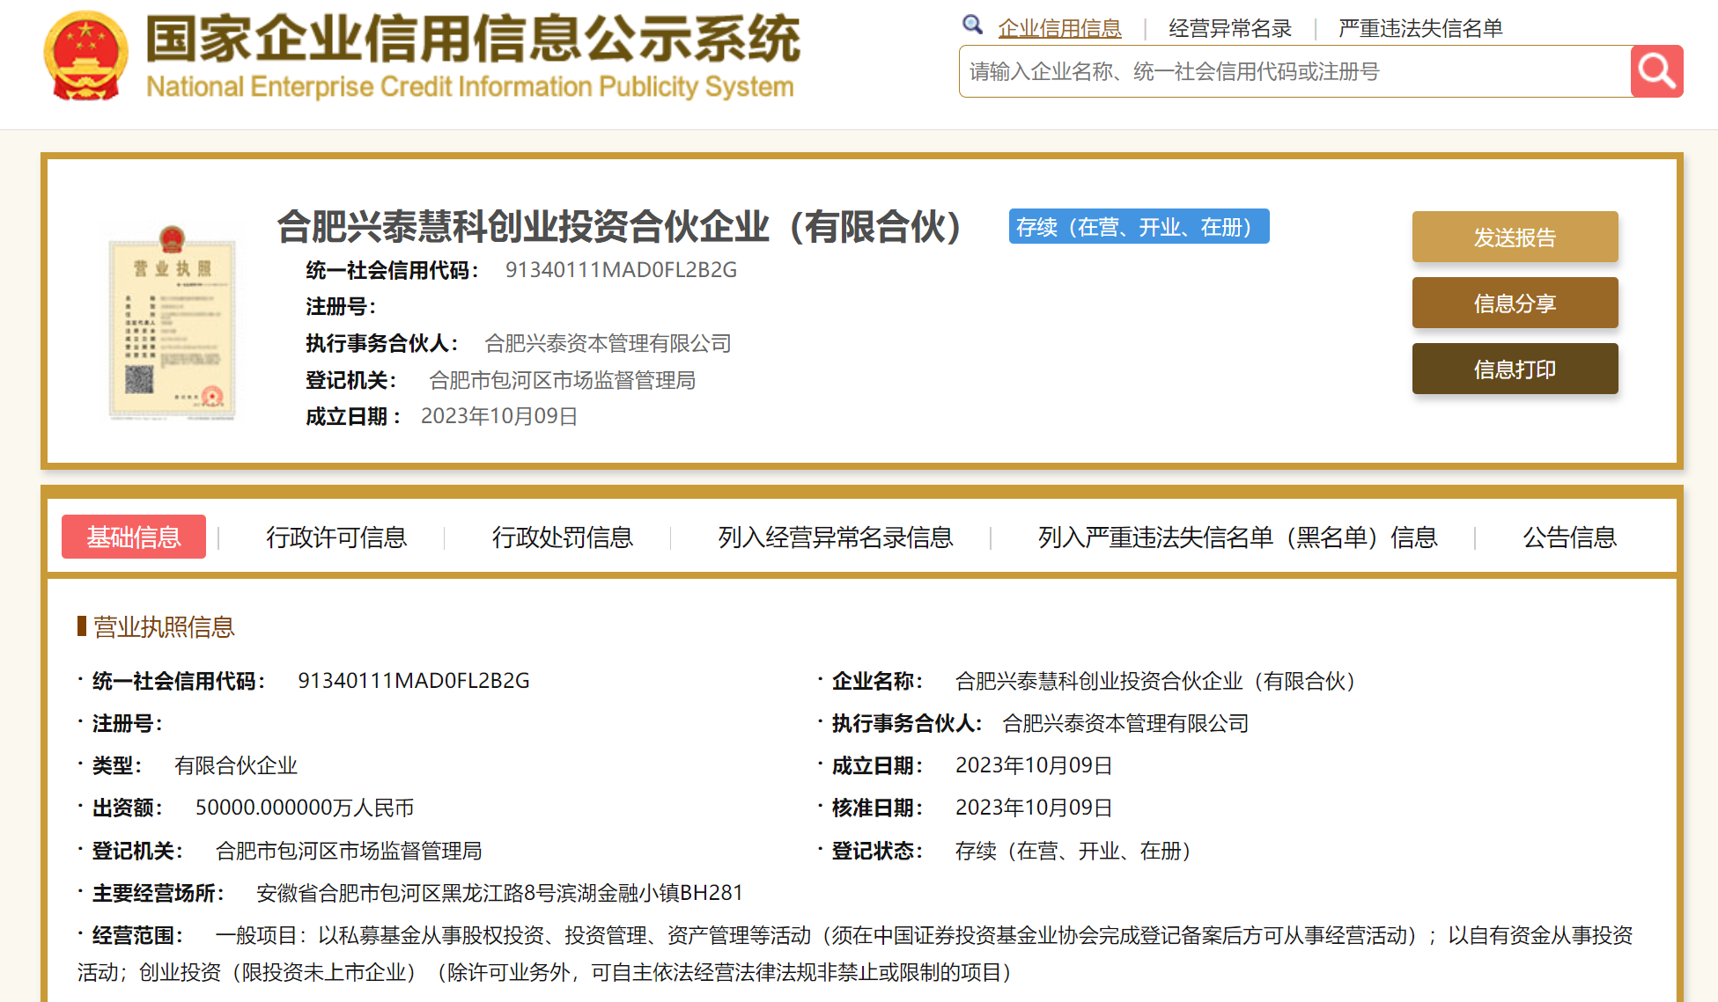Click the blue 存续 status badge

1139,227
